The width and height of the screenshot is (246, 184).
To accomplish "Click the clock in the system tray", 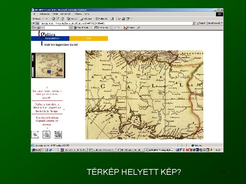I will [218, 150].
